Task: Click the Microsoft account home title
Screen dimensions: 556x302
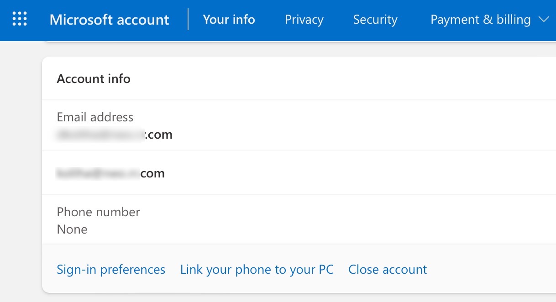Action: coord(109,20)
